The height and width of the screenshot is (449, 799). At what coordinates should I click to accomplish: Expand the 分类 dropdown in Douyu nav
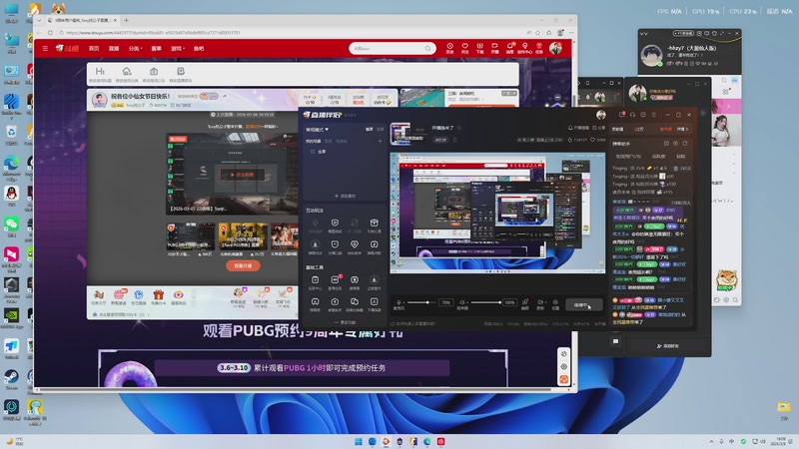pos(135,48)
